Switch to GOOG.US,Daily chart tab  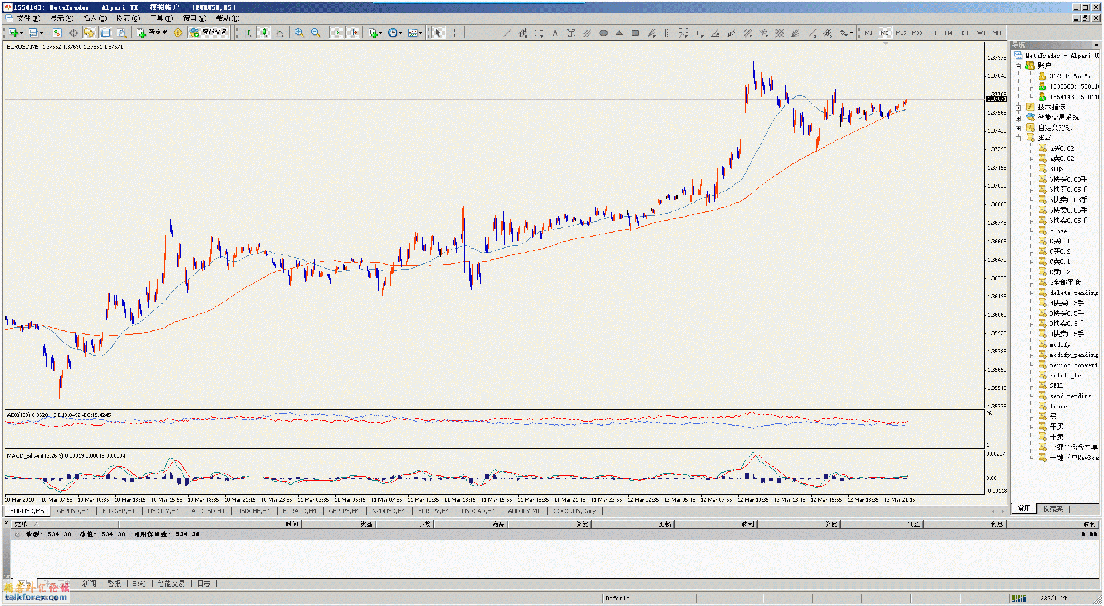point(574,511)
